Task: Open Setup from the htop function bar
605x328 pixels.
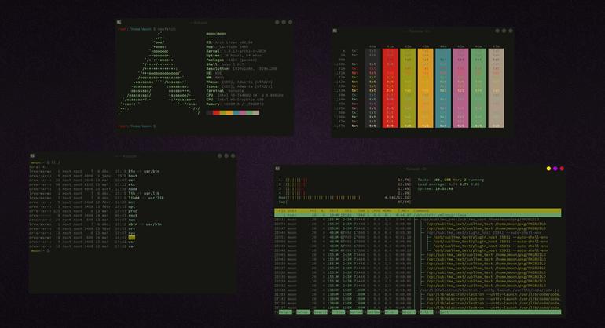Action: pyautogui.click(x=302, y=312)
